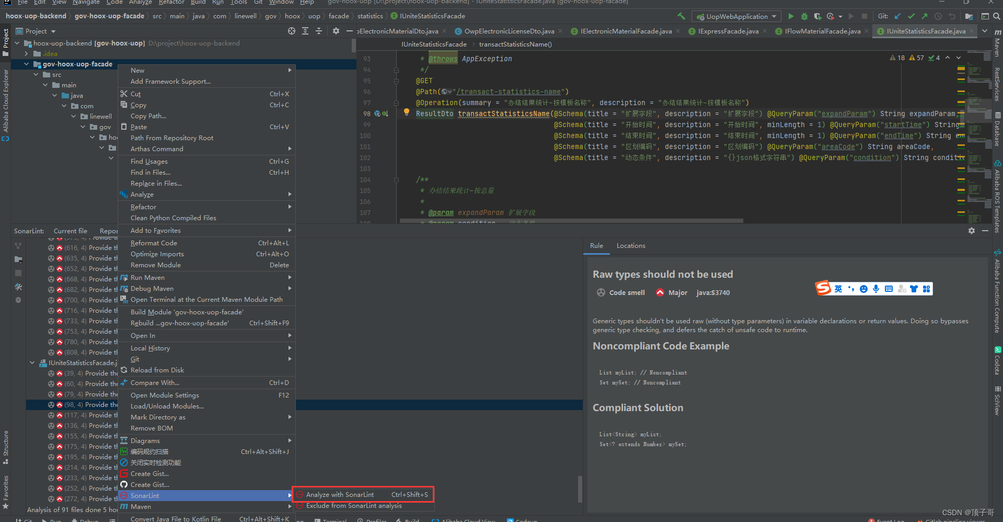Choose Exclude from SonarLint analysis
1003x522 pixels.
[x=363, y=506]
